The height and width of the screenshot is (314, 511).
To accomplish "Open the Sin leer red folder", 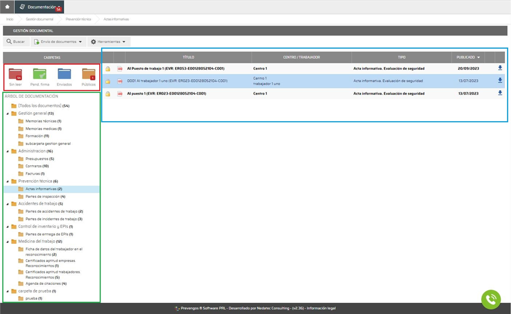I will click(15, 74).
